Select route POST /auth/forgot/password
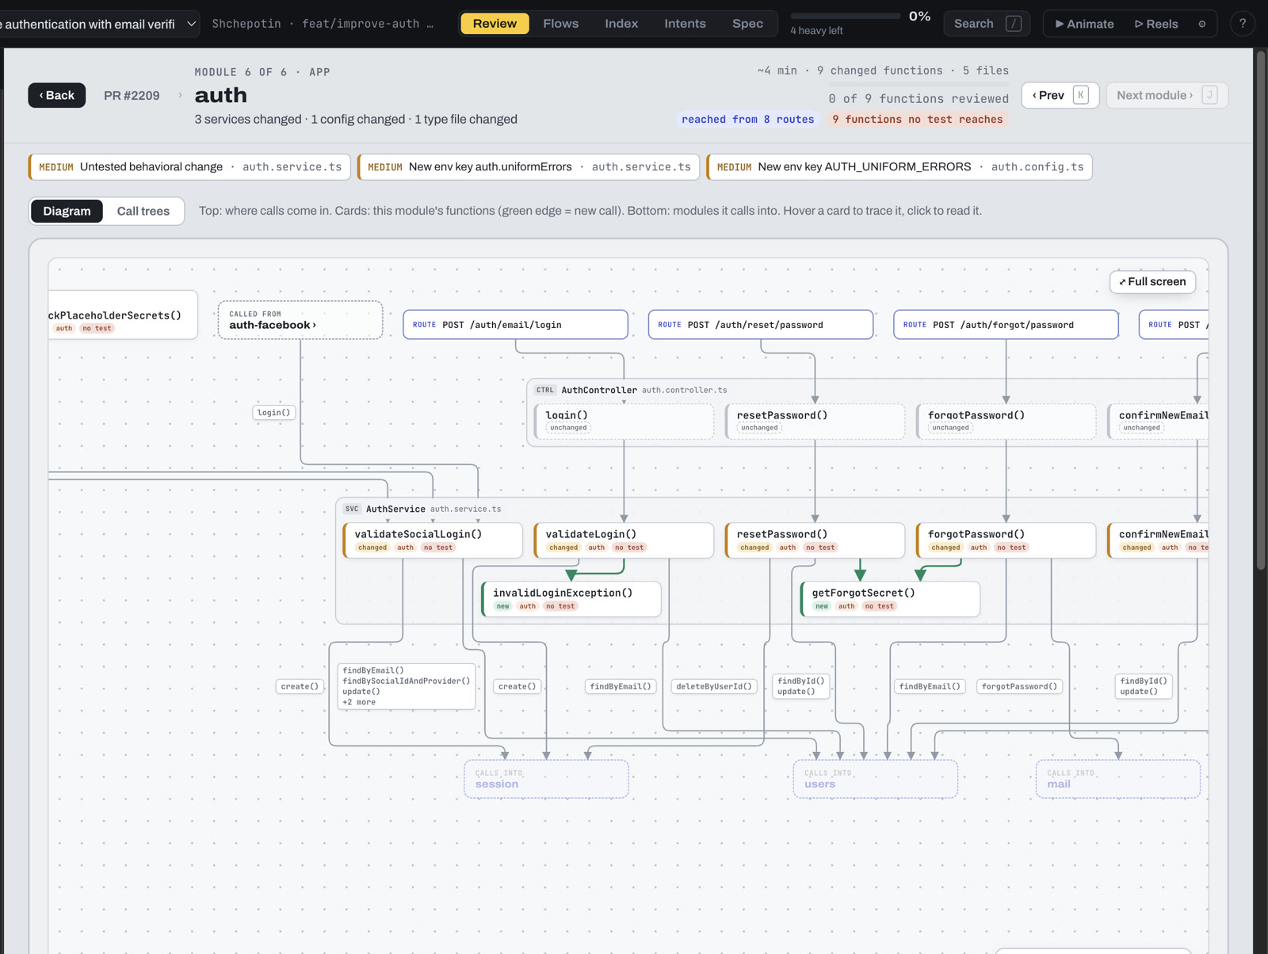Viewport: 1268px width, 954px height. 1006,325
